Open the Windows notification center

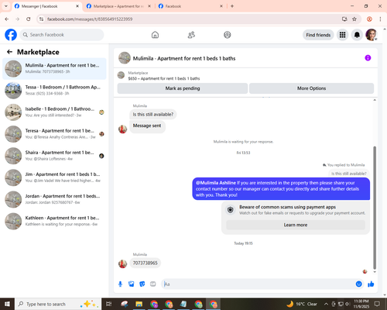(x=377, y=304)
